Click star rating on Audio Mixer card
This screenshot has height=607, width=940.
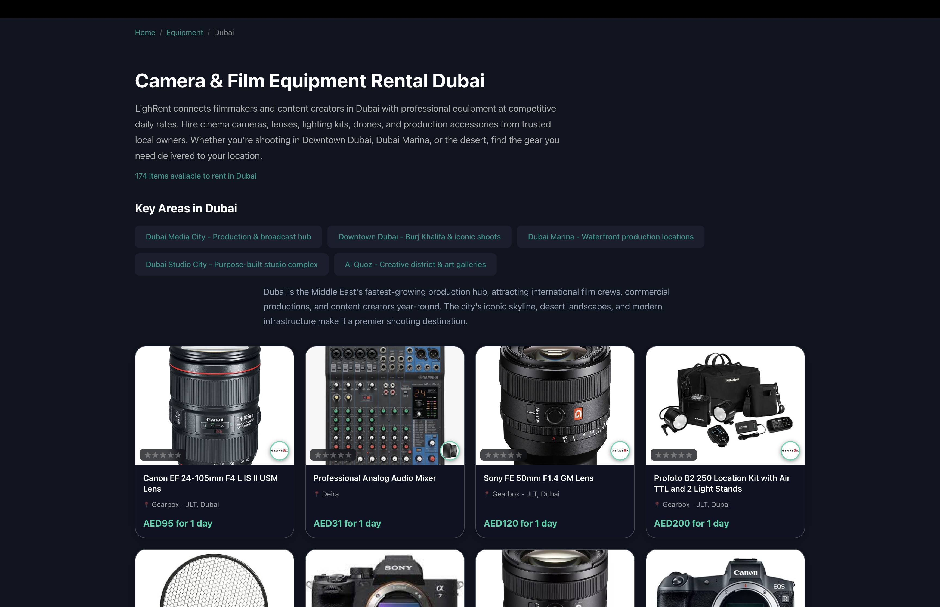(x=333, y=455)
